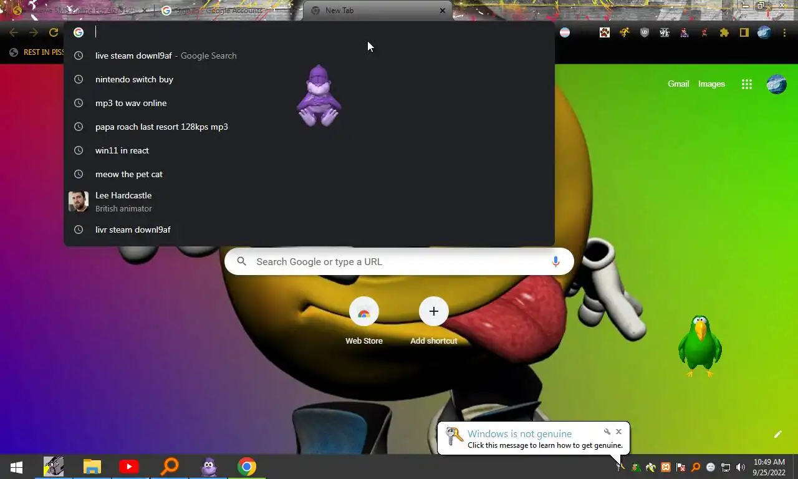Open Google apps grid
This screenshot has width=798, height=479.
[x=747, y=84]
